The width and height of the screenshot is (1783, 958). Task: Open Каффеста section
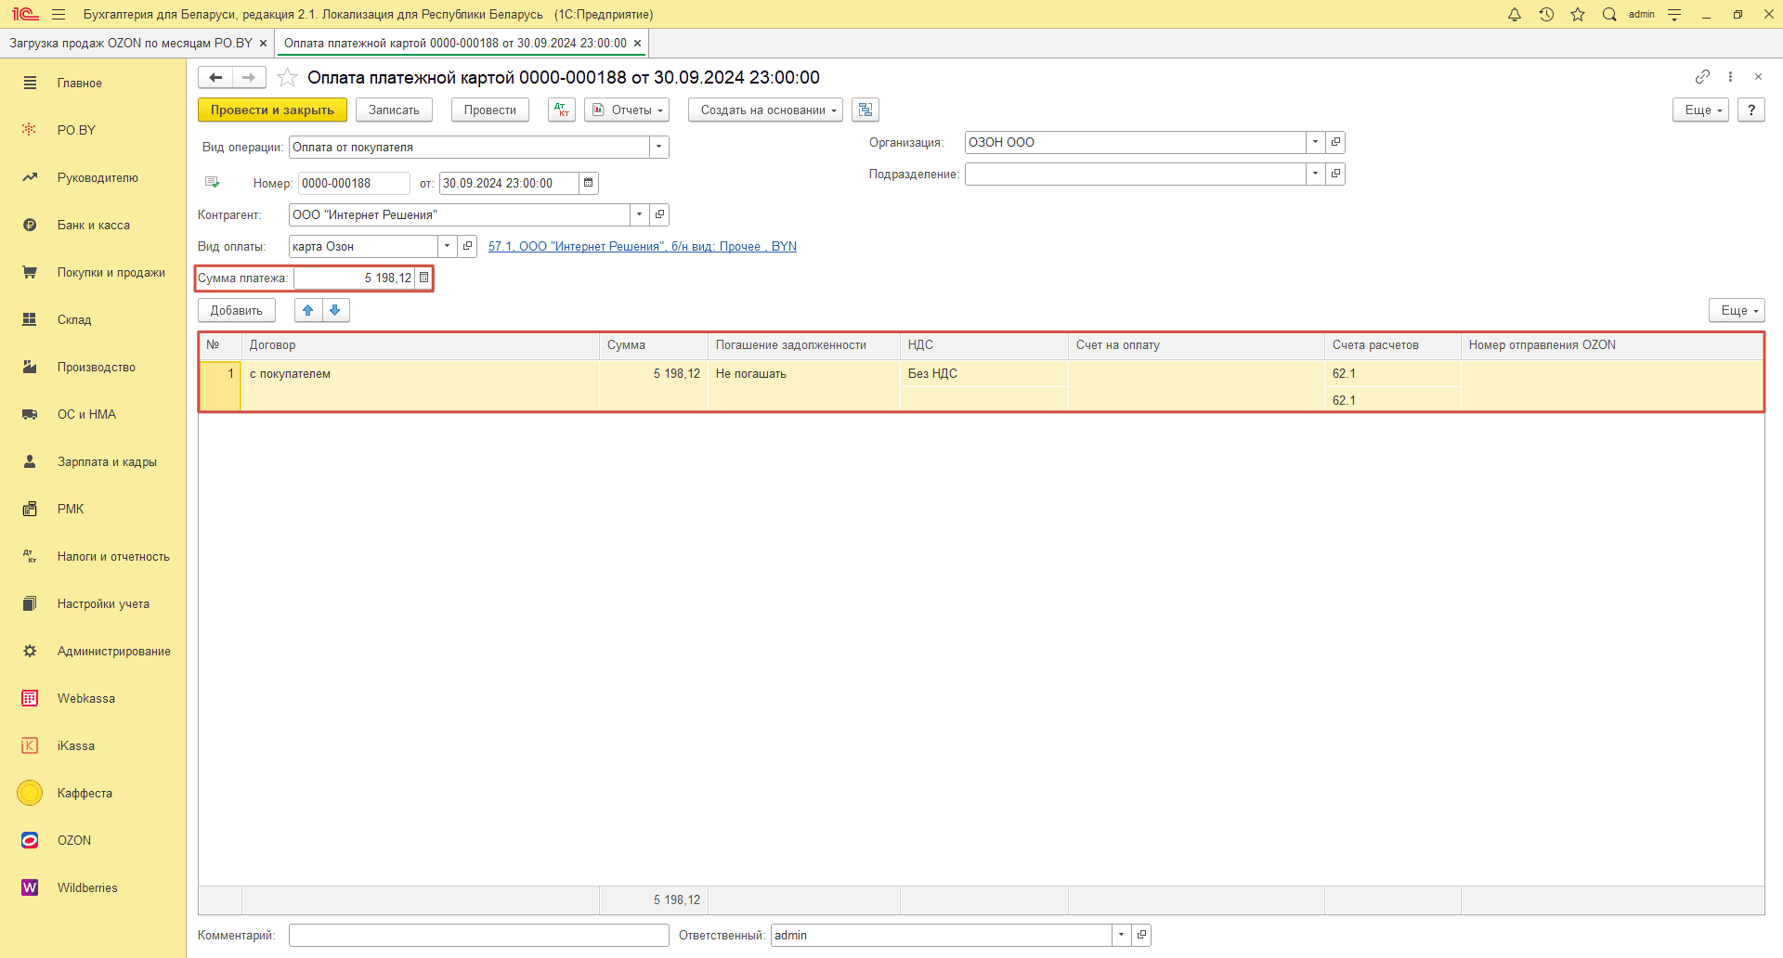pos(85,793)
